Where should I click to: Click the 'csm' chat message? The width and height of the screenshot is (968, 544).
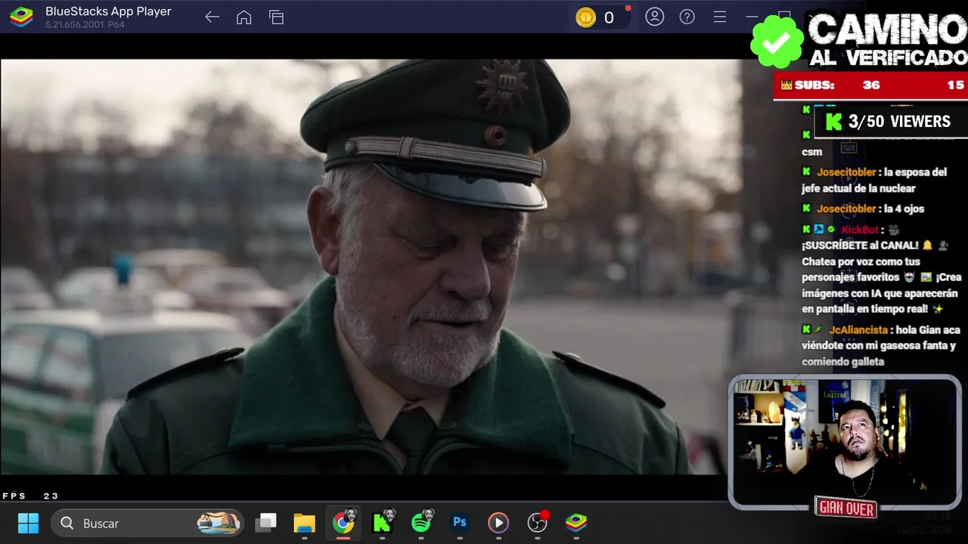pyautogui.click(x=811, y=152)
